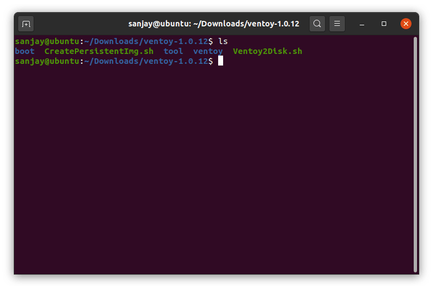Viewport: 433px width, 290px height.
Task: Click Ventoy2Disk.sh in the listing
Action: click(x=267, y=51)
